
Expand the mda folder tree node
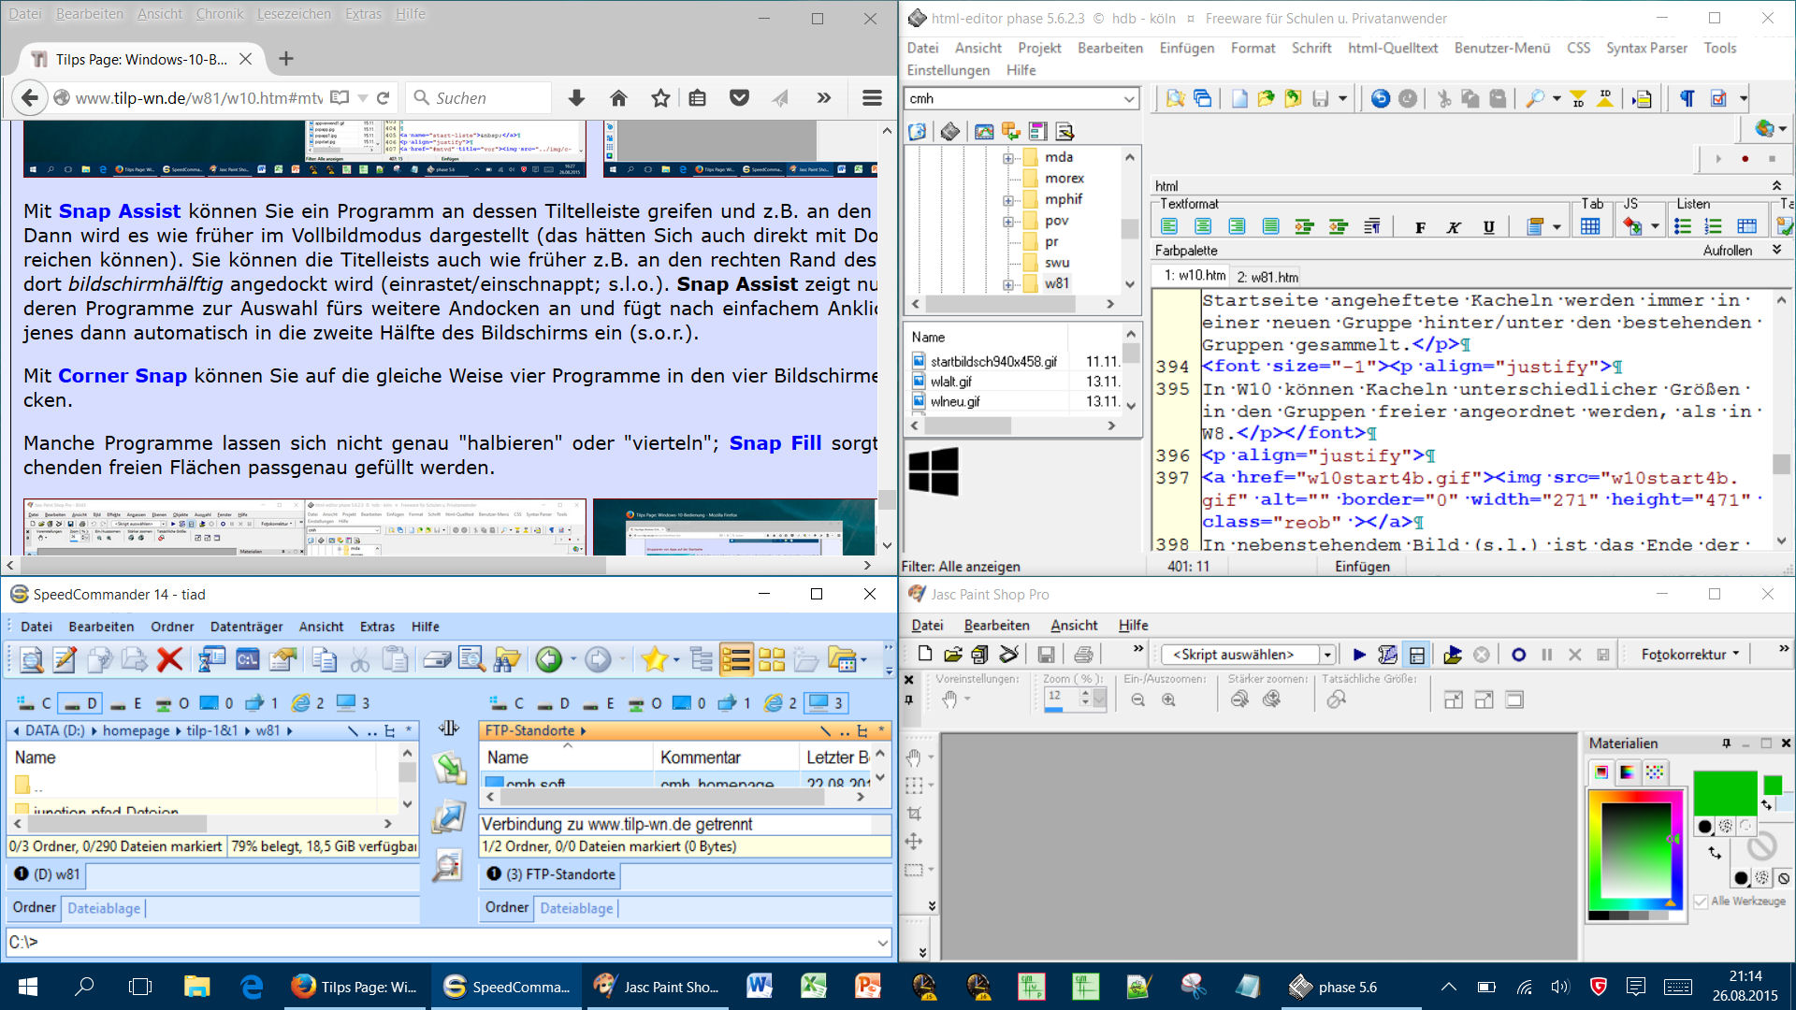(x=1008, y=158)
